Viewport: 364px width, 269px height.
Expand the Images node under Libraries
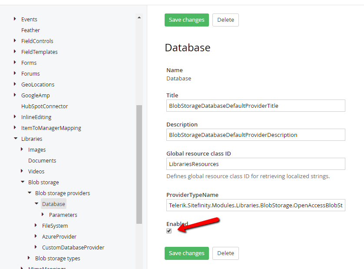click(23, 149)
